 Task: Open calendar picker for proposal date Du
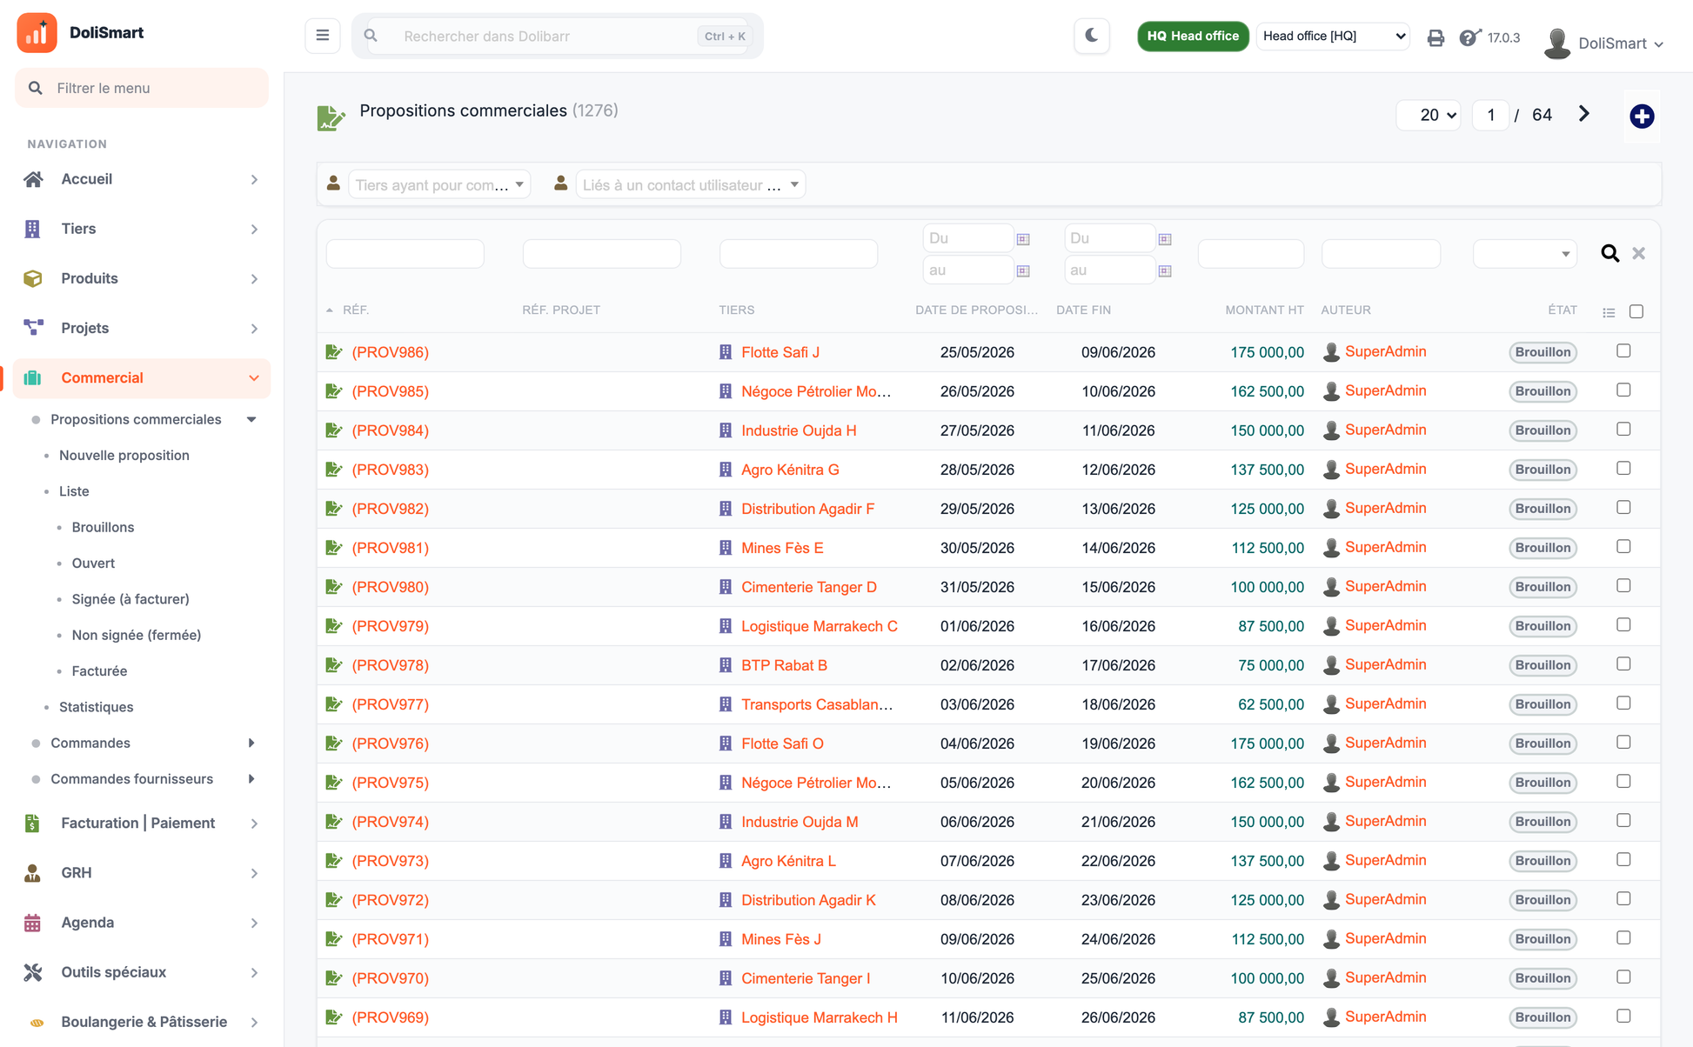[x=1023, y=239]
